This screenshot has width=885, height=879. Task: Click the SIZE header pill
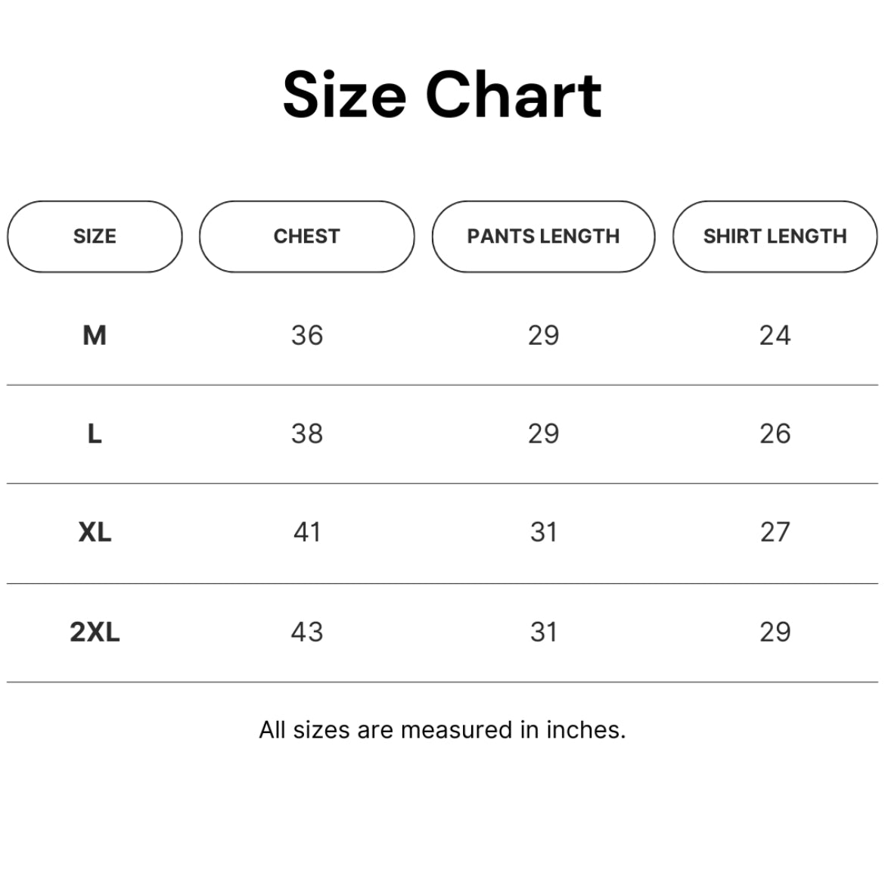pos(95,237)
